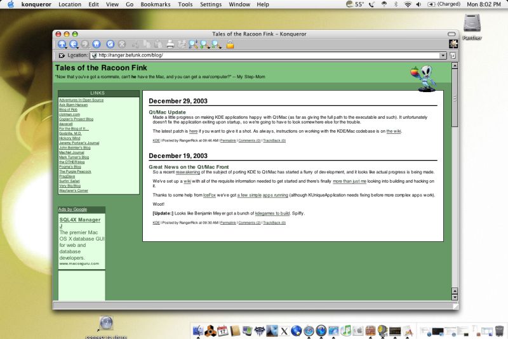The width and height of the screenshot is (508, 339).
Task: Toggle Bluetooth from the menu bar icon
Action: click(x=396, y=4)
